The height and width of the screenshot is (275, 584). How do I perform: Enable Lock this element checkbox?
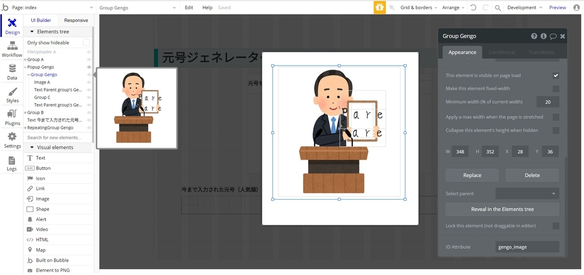556,226
